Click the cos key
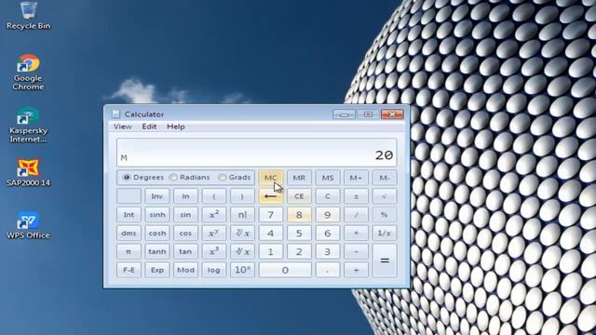The image size is (596, 335). pyautogui.click(x=185, y=233)
